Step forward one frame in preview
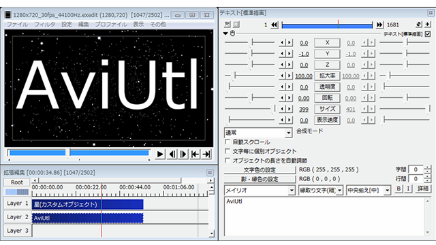 [183, 154]
